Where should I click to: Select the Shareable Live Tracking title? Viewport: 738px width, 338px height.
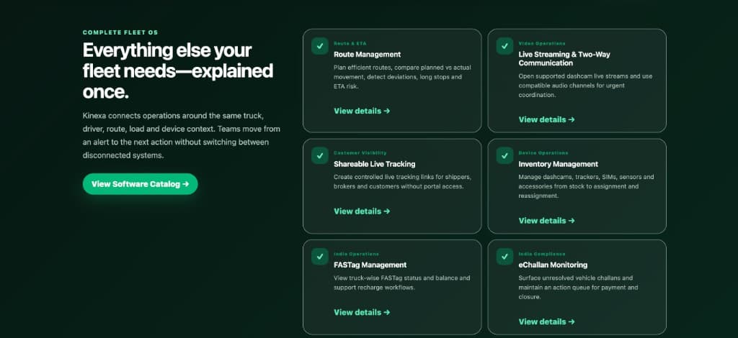375,164
